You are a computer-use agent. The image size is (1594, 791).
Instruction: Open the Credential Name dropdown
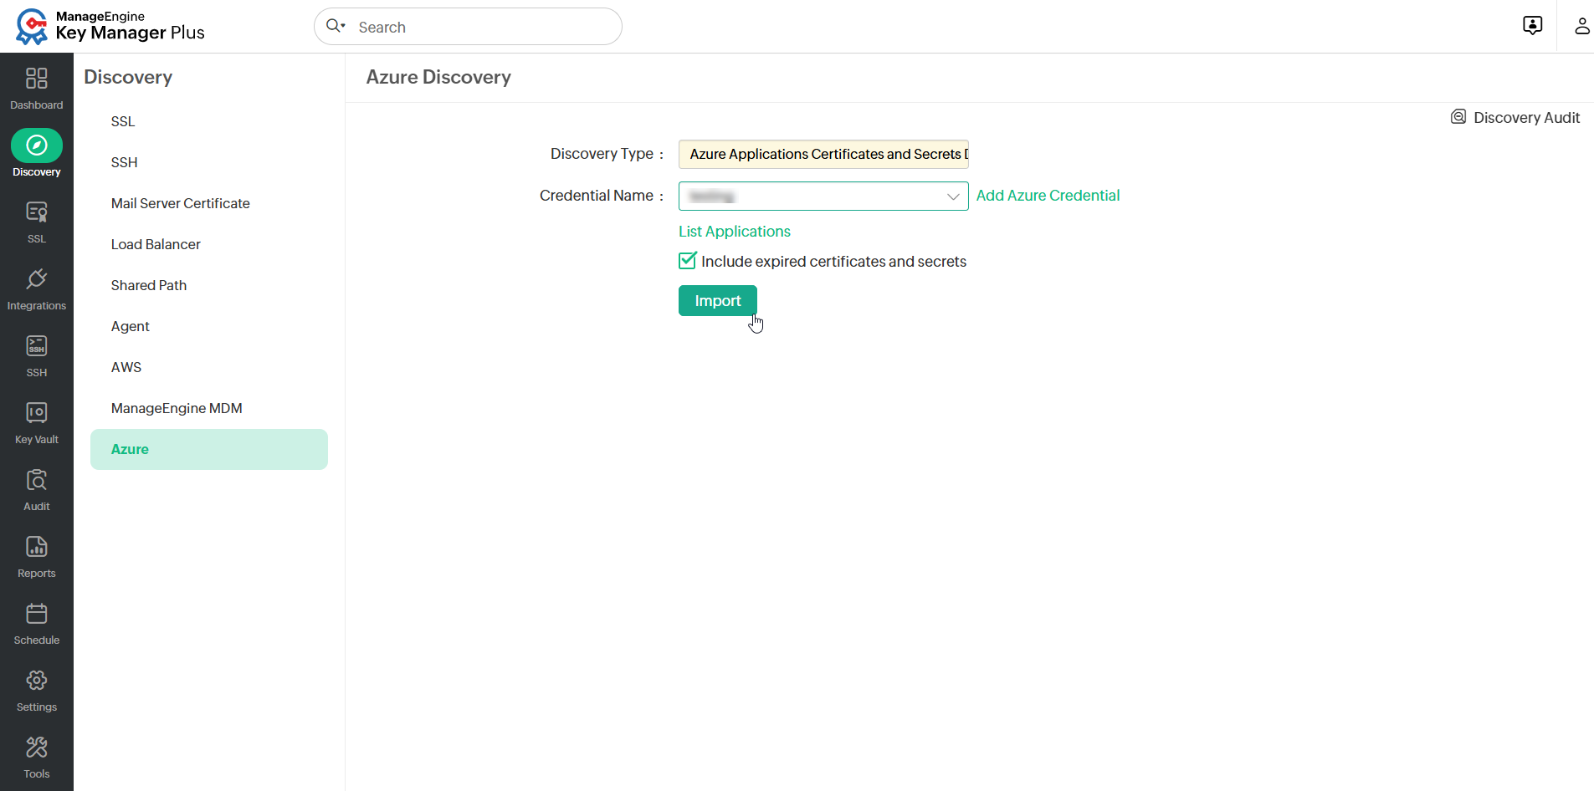(823, 196)
